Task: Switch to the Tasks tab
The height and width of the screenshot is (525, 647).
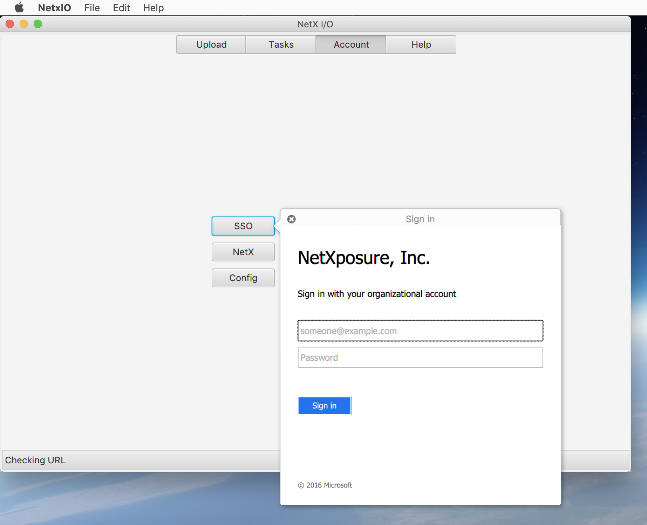Action: [x=281, y=45]
